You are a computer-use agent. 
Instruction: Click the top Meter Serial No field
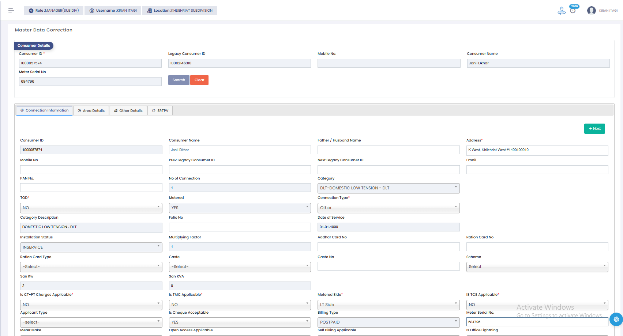(x=90, y=82)
